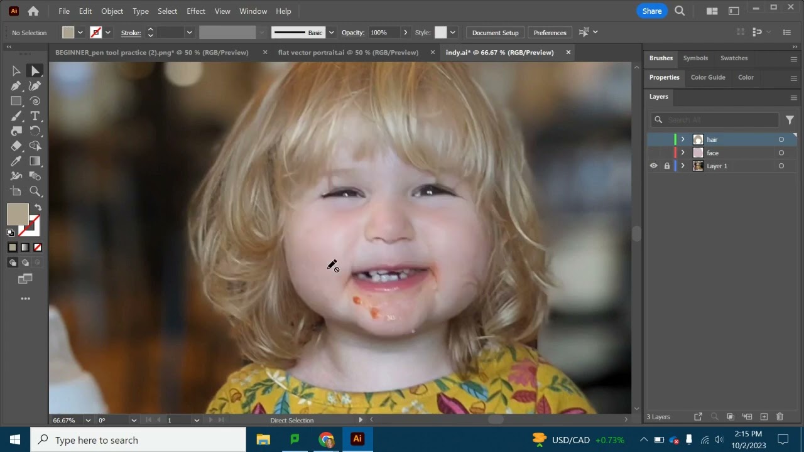Image resolution: width=804 pixels, height=452 pixels.
Task: Select the Artboard tool
Action: 16,191
